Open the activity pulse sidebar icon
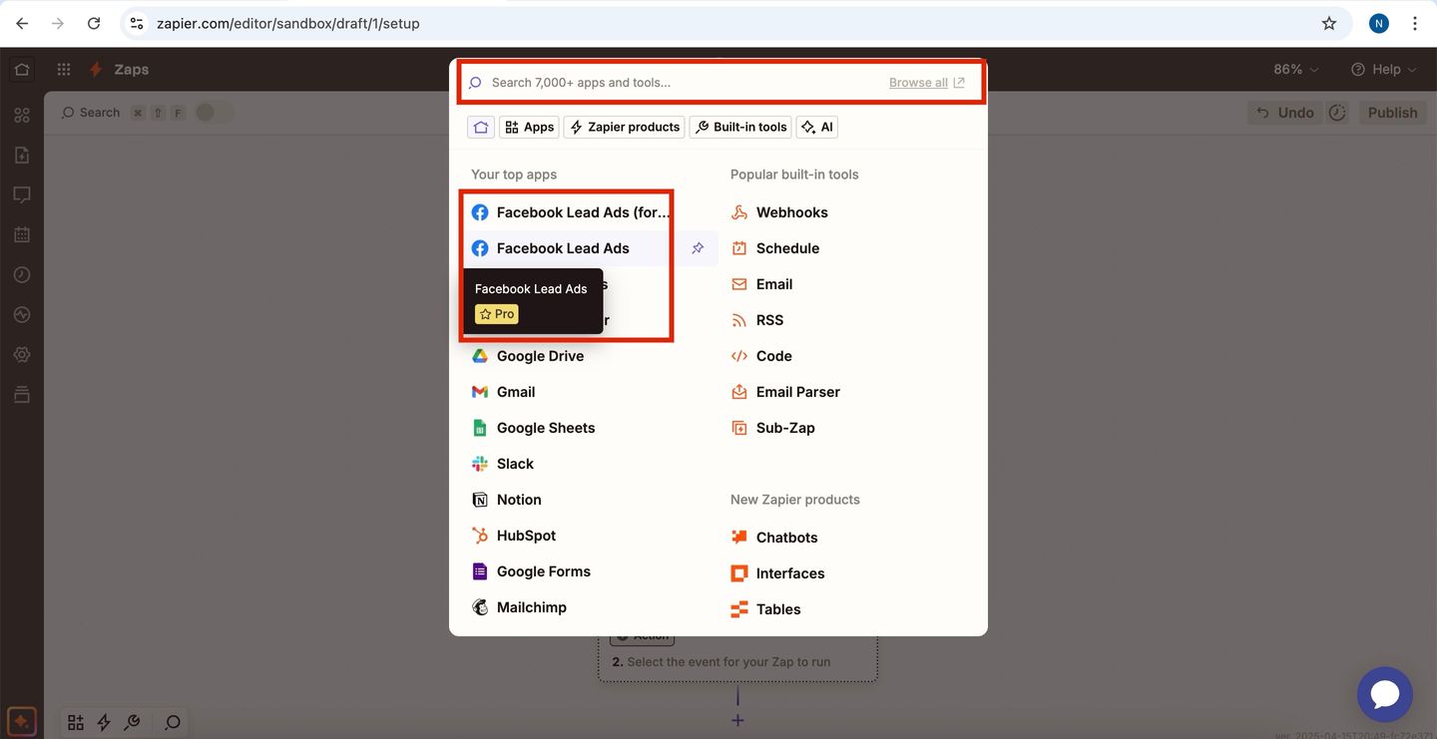The image size is (1437, 739). tap(22, 315)
